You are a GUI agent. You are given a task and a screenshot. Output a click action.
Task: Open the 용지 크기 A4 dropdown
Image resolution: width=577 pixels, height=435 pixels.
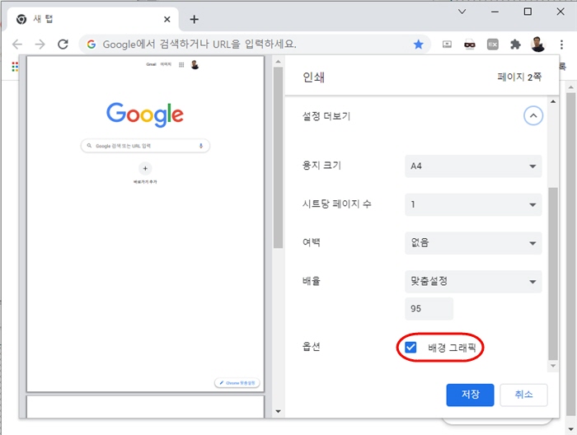pos(473,166)
